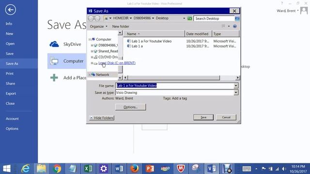This screenshot has height=174, width=310.
Task: Click the Action Center flag icon
Action: [x=263, y=169]
